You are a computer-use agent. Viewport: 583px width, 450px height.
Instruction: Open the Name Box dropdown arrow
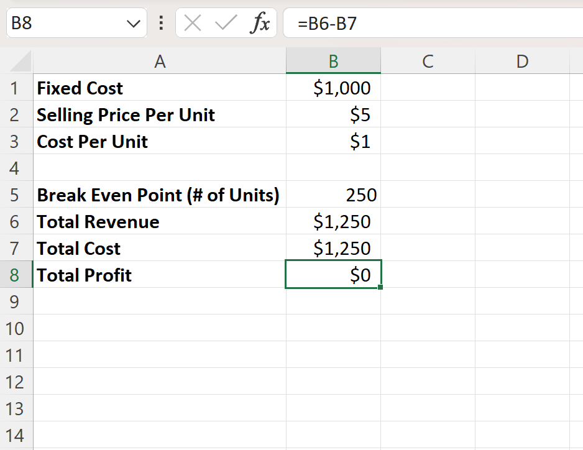click(x=132, y=23)
